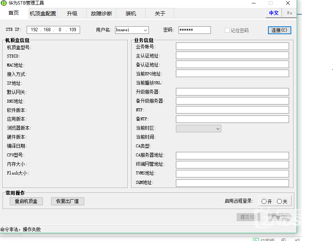The width and height of the screenshot is (333, 241).
Task: Switch interface language to En
Action: [289, 13]
